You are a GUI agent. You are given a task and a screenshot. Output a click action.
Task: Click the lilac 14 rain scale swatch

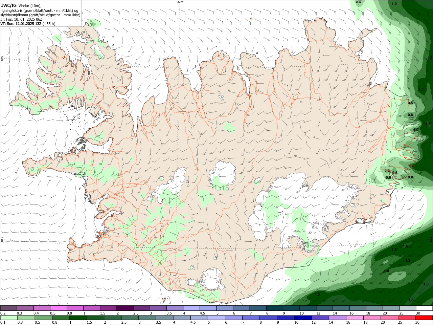tap(337, 318)
